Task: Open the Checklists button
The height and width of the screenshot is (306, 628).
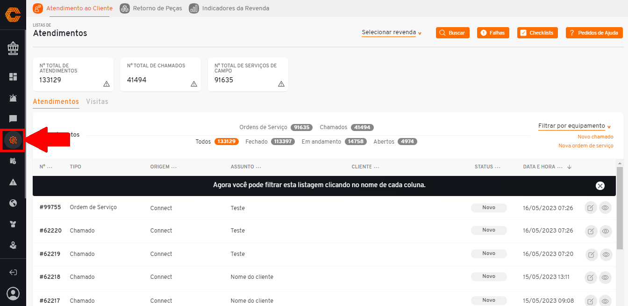Action: click(x=537, y=33)
